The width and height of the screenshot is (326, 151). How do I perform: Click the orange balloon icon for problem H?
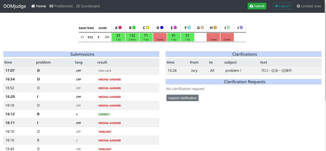(215, 28)
